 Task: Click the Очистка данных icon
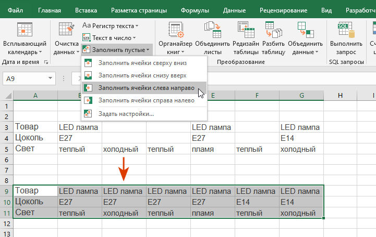pyautogui.click(x=66, y=30)
